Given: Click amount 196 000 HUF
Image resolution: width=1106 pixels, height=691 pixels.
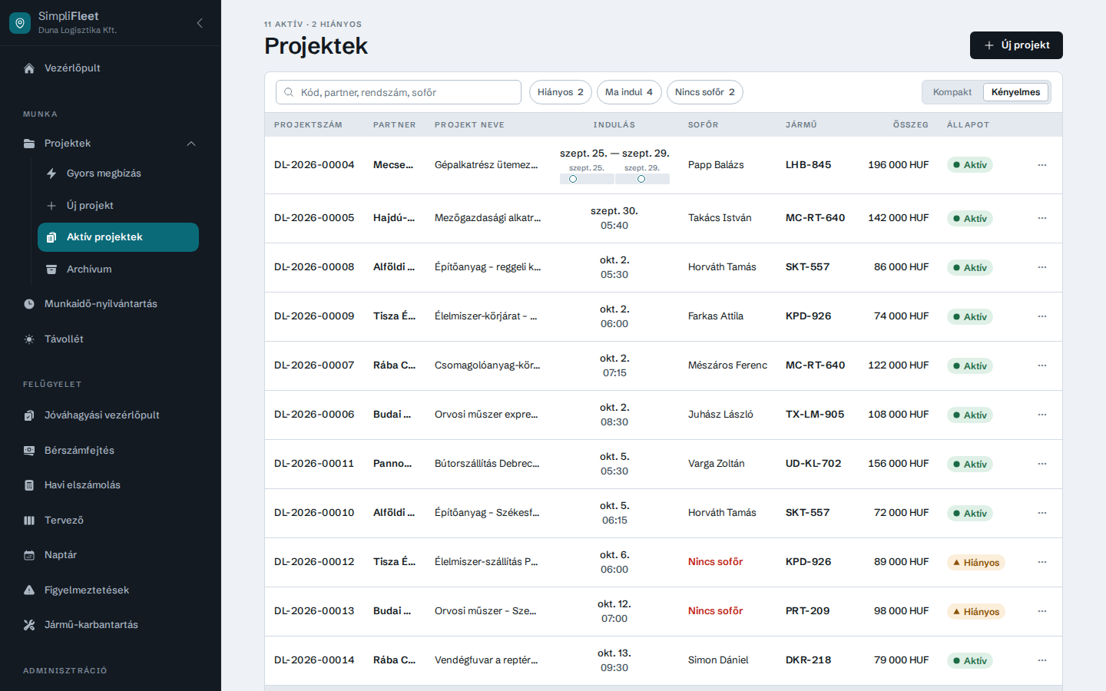Looking at the screenshot, I should tap(898, 165).
